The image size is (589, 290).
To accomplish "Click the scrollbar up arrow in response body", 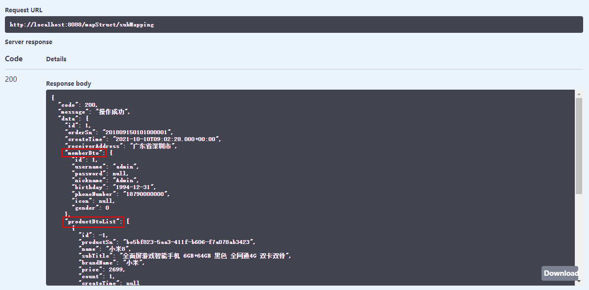I will pos(579,94).
